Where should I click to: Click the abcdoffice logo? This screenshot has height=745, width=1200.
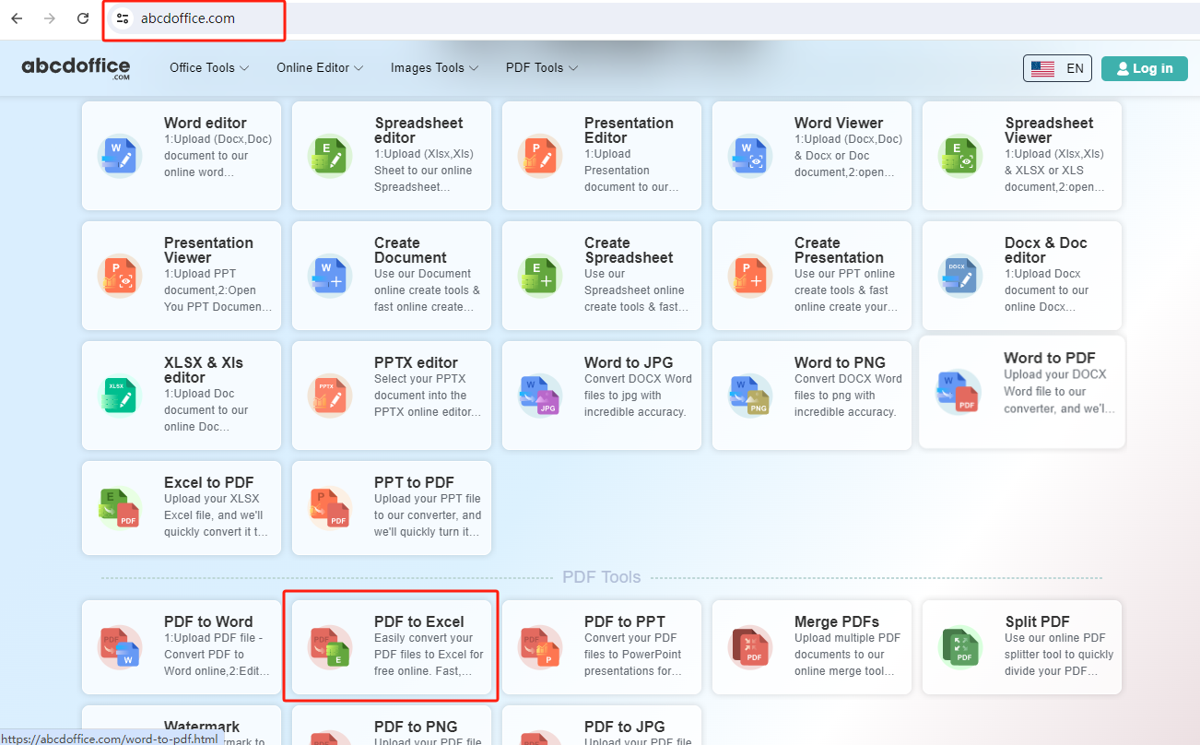click(76, 67)
